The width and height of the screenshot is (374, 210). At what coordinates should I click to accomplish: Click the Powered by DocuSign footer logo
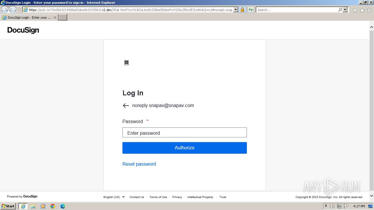(22, 197)
